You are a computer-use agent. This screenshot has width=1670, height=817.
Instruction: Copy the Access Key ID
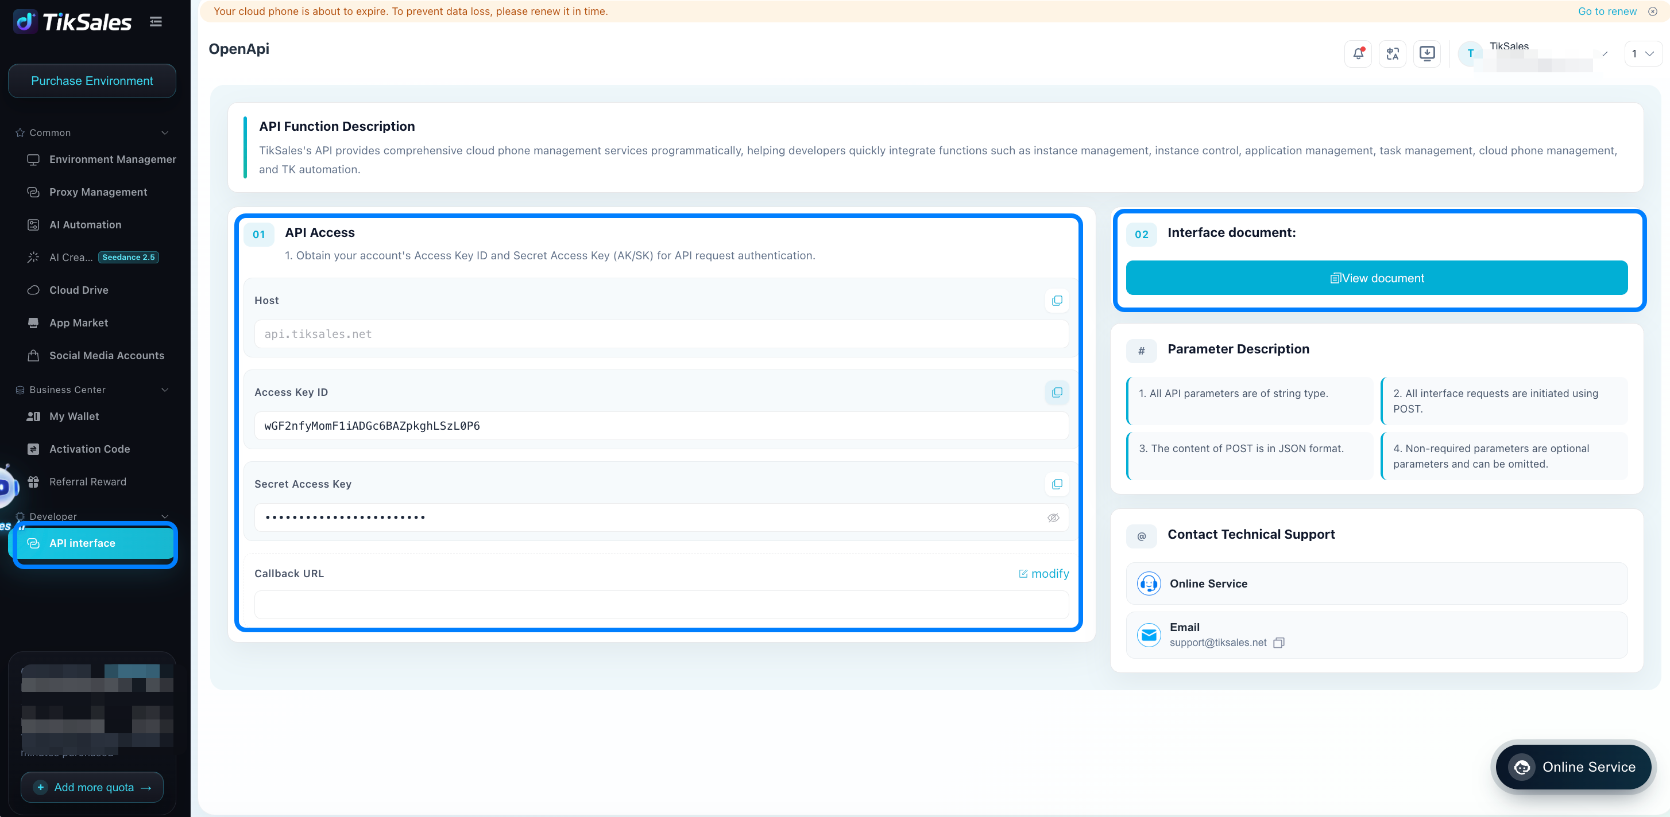pyautogui.click(x=1057, y=392)
